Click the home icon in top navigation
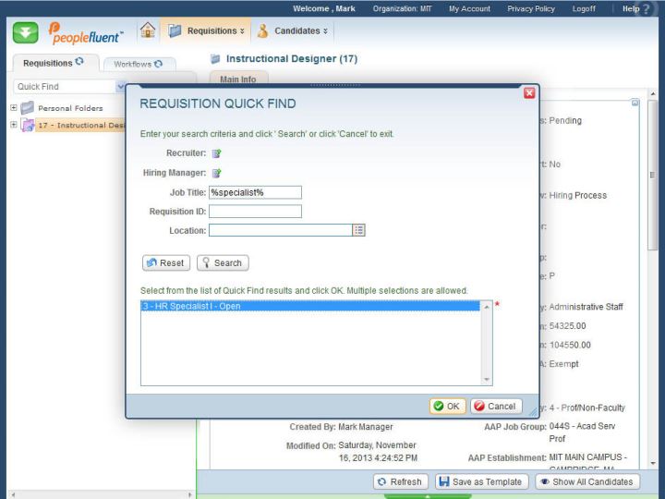 [x=147, y=30]
